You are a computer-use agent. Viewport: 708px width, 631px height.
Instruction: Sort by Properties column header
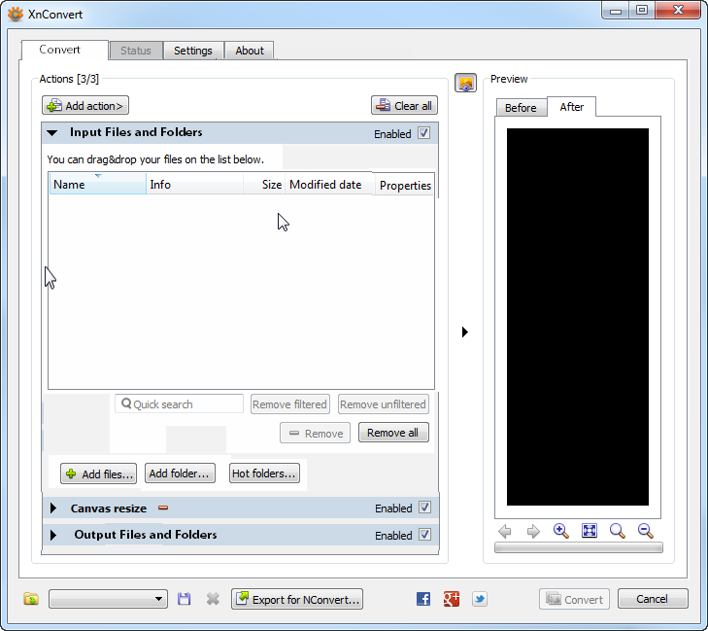(x=405, y=186)
